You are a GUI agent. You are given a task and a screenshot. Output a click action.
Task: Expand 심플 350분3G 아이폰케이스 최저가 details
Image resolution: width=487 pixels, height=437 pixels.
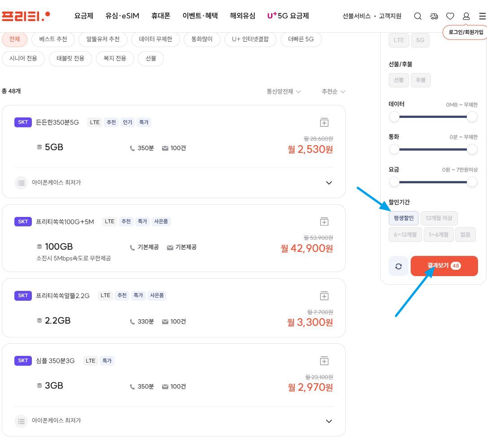329,421
